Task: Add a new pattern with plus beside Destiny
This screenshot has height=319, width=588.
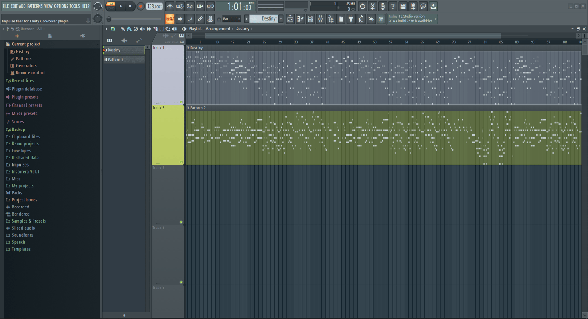Action: pos(281,19)
